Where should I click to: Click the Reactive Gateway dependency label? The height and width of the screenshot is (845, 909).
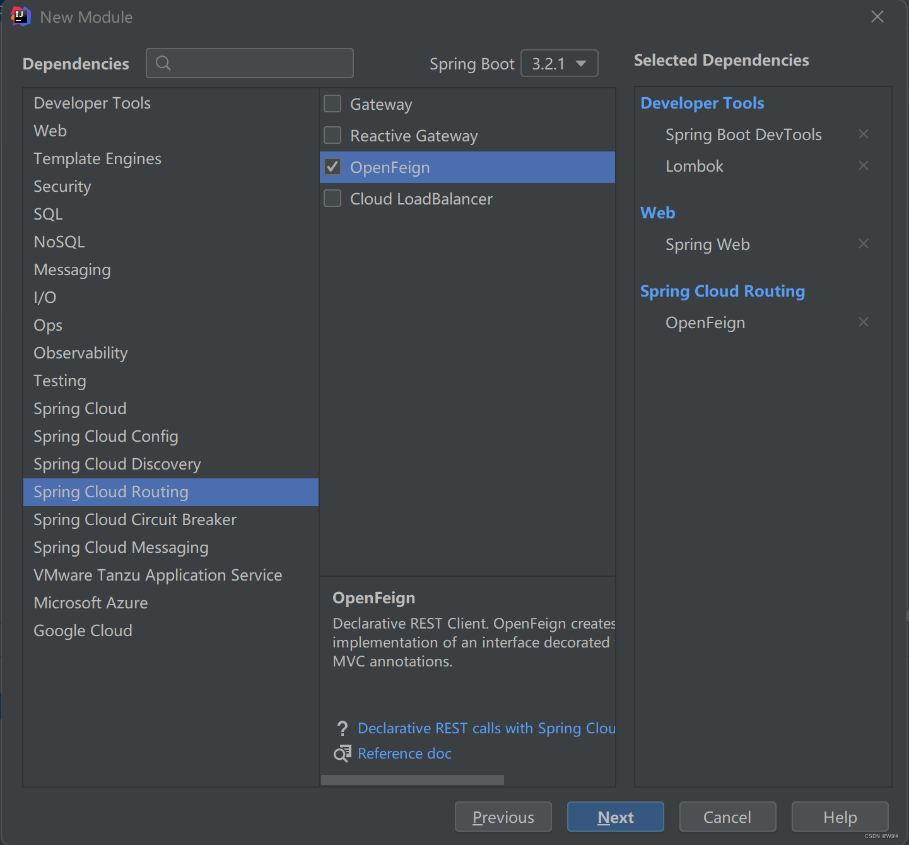tap(414, 136)
